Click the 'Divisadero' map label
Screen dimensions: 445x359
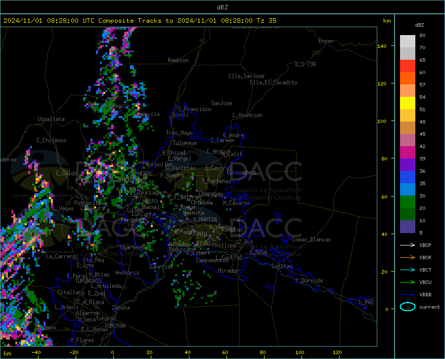[x=241, y=172]
